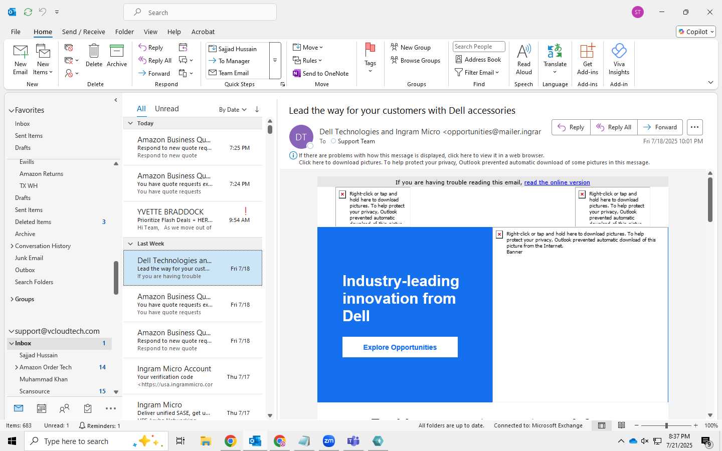Viewport: 722px width, 451px height.
Task: Open Zoom from taskbar
Action: tap(329, 441)
